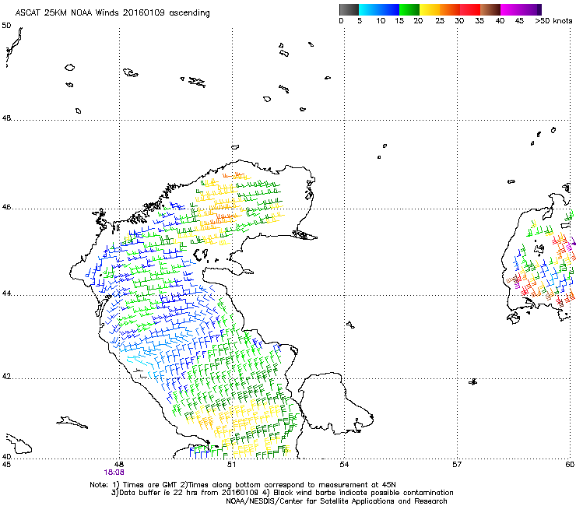Viewport: 576px width, 506px height.
Task: Click the cyan-blue 5-15 knots legend swatch
Action: pos(379,9)
